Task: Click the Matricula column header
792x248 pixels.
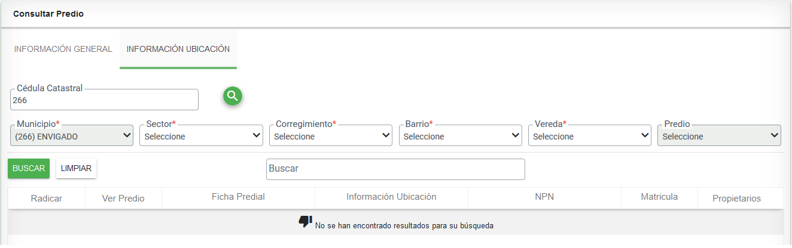Action: [659, 197]
